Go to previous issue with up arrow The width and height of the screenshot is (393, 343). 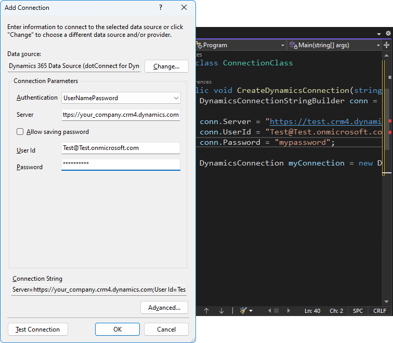pyautogui.click(x=206, y=311)
